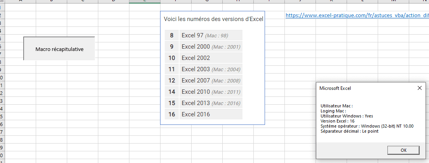Click the "Système opérateur" line in dialog
The height and width of the screenshot is (163, 429).
click(x=367, y=126)
